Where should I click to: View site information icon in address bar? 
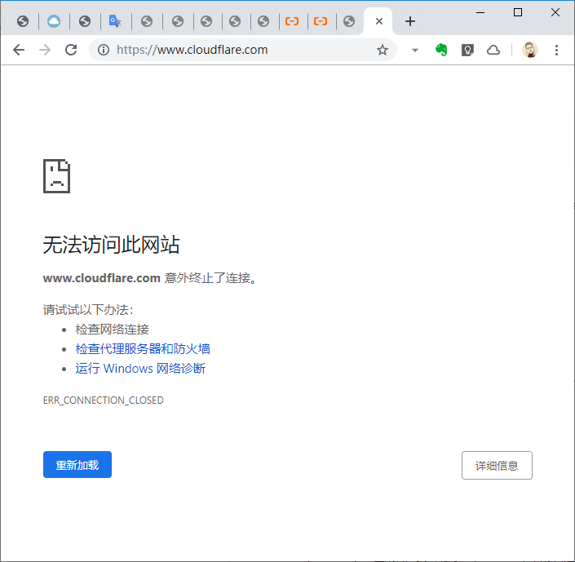[104, 50]
